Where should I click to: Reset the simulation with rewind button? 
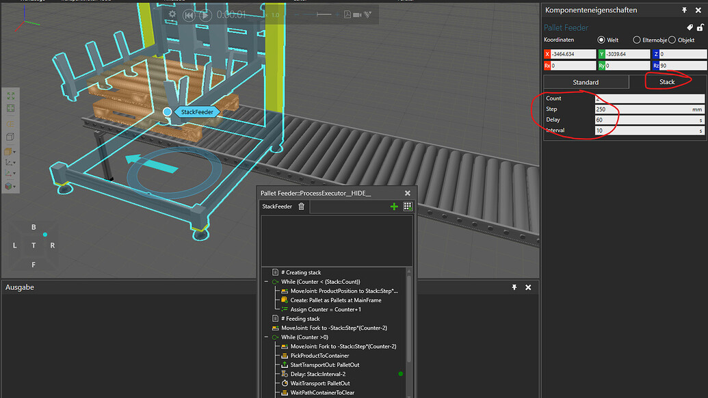[x=189, y=14]
